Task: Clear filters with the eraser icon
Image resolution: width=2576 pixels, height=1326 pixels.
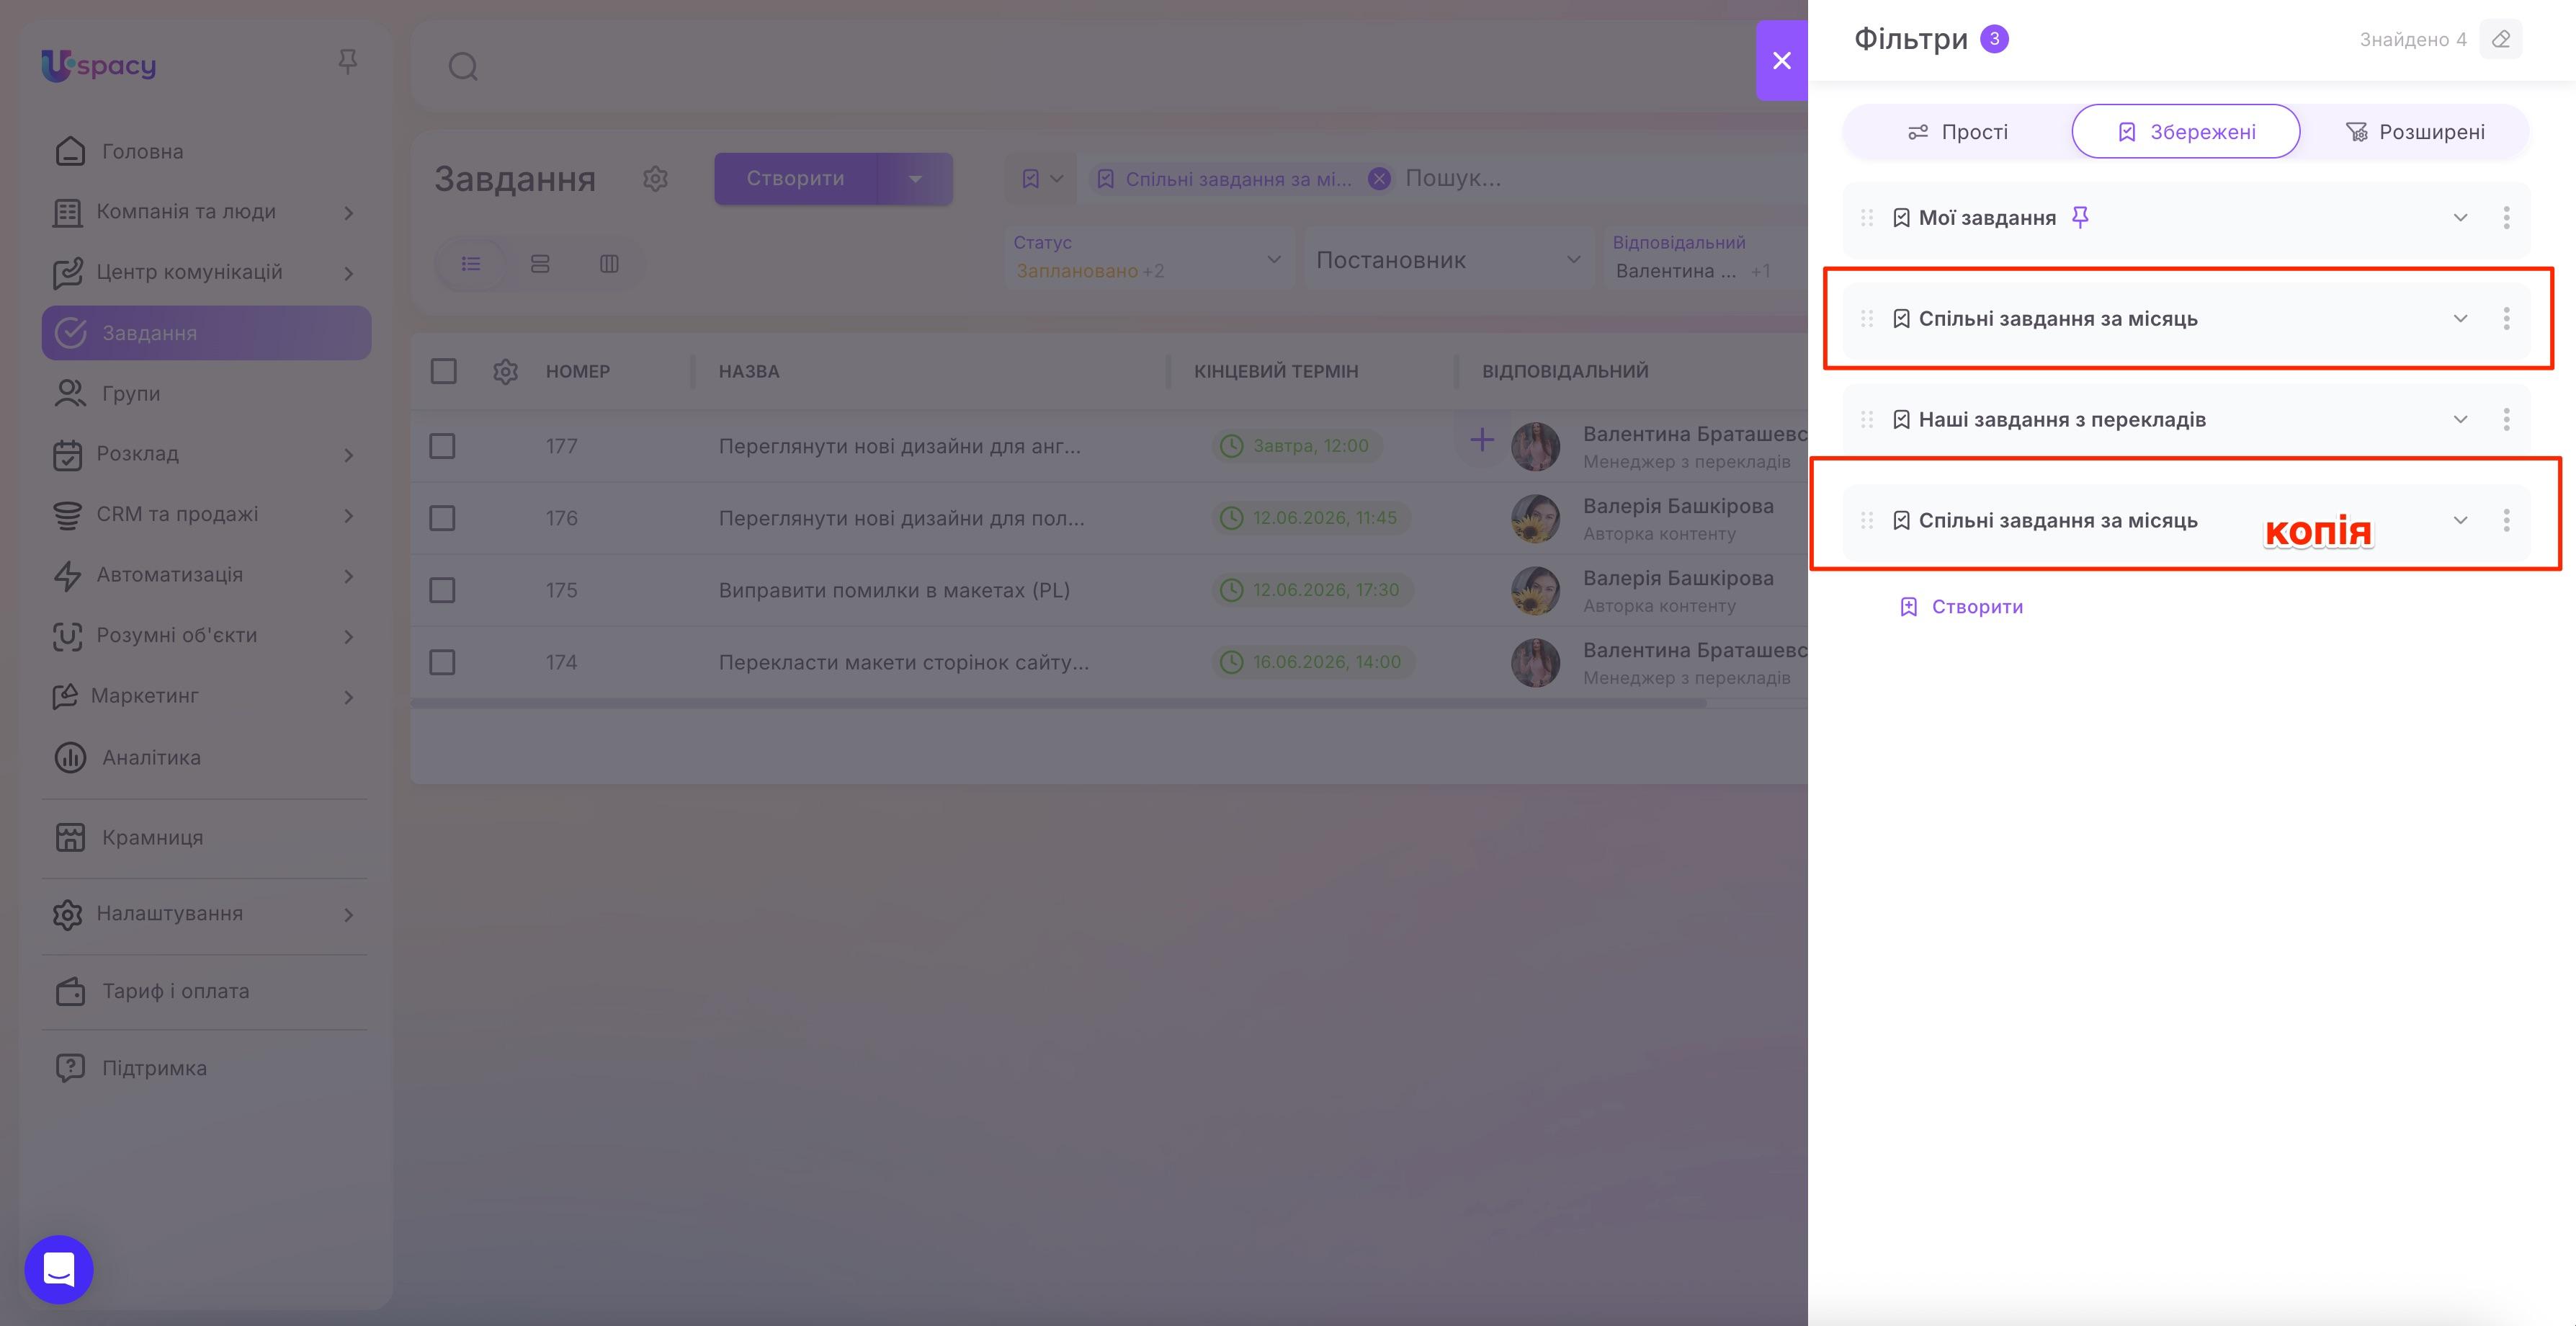Action: tap(2501, 40)
